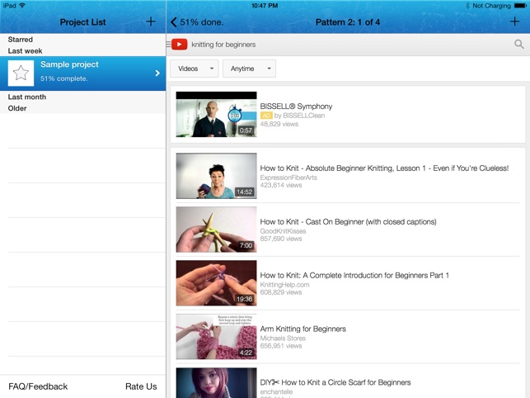Expand the Older section
The height and width of the screenshot is (398, 530).
[17, 108]
